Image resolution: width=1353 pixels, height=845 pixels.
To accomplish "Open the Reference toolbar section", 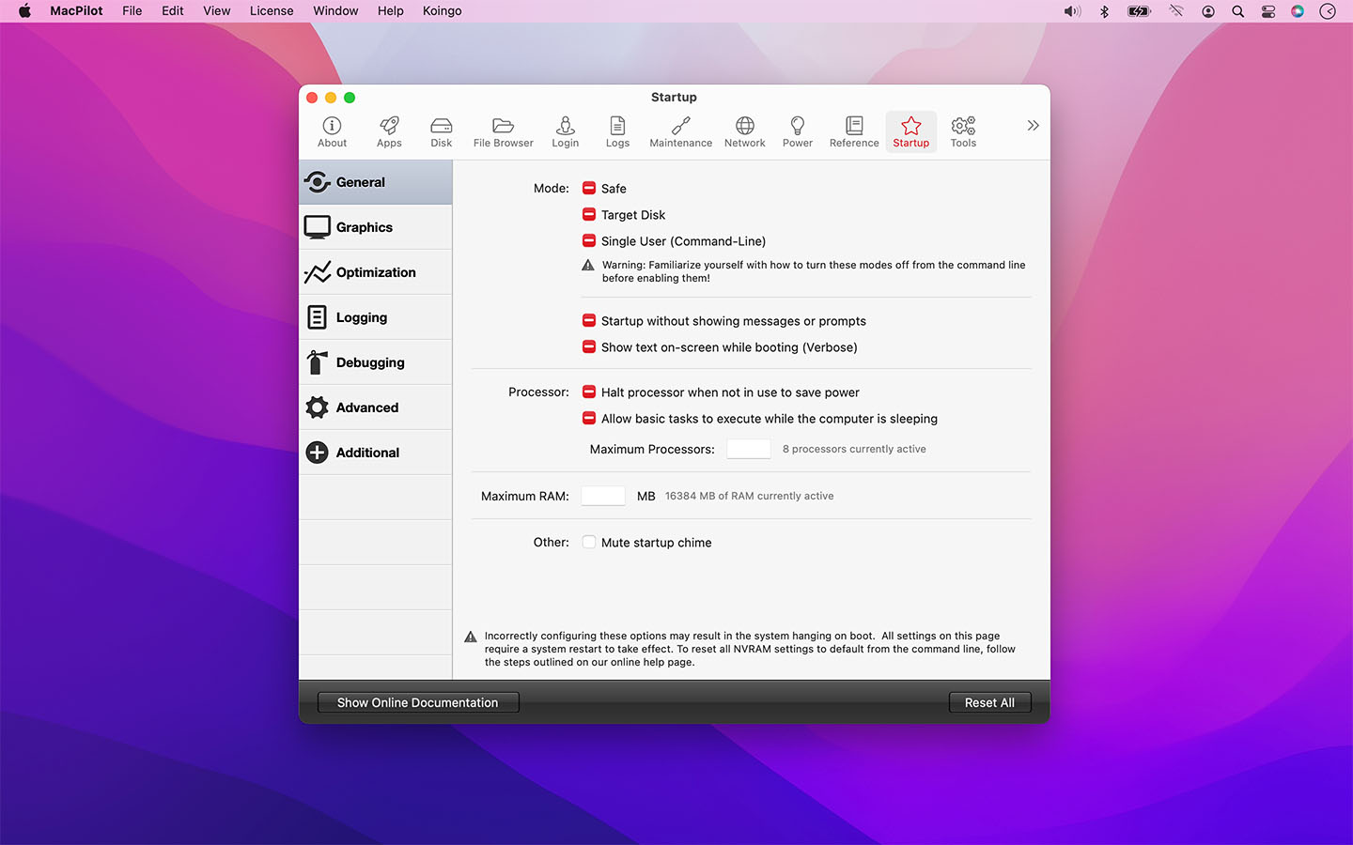I will tap(853, 131).
